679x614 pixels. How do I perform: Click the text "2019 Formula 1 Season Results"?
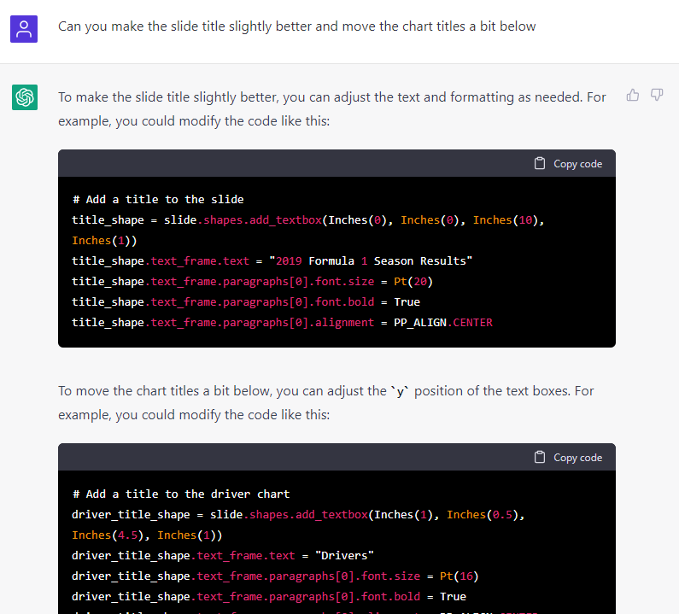[x=371, y=261]
